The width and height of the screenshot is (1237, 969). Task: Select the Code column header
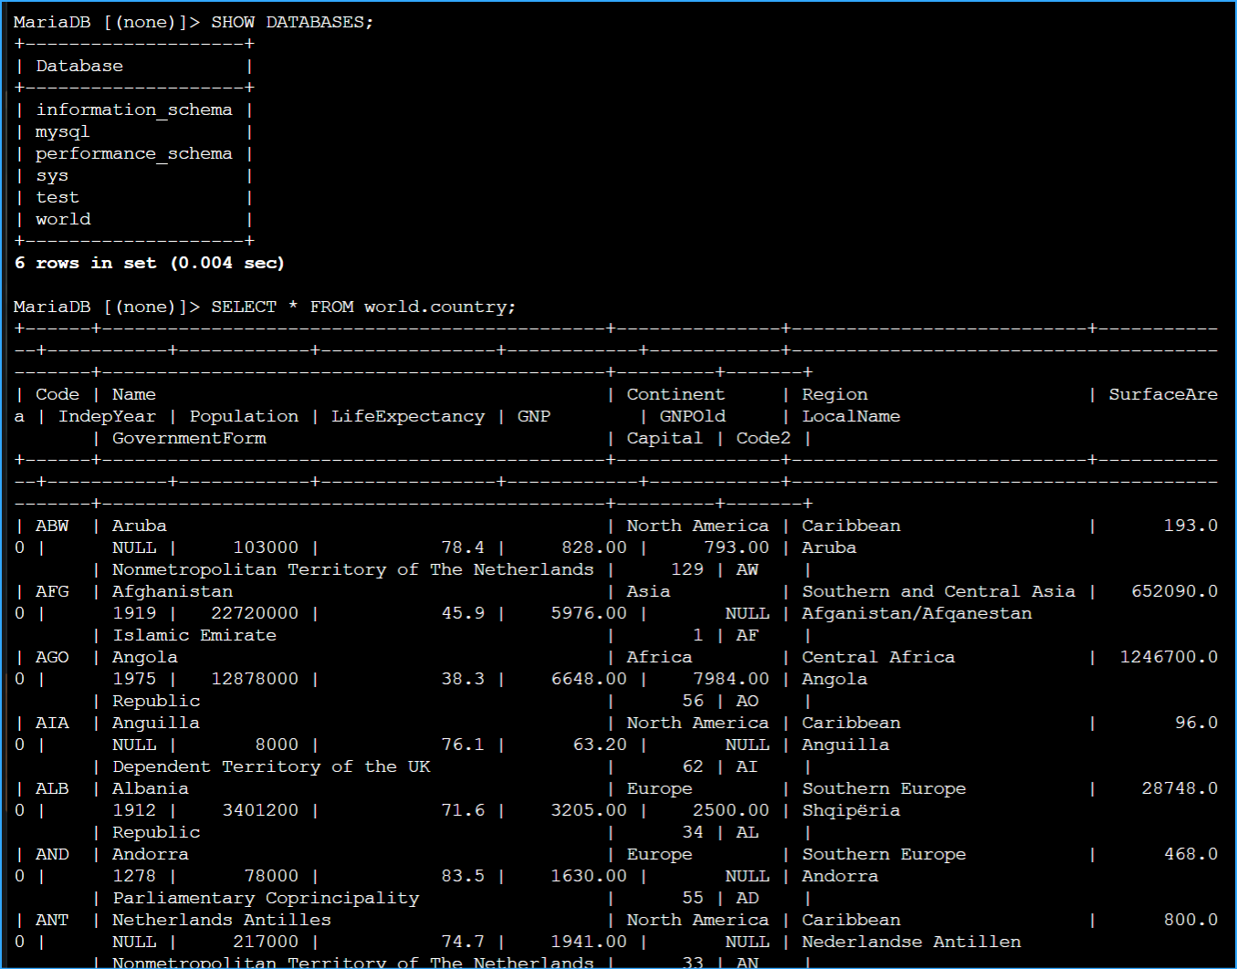click(57, 393)
